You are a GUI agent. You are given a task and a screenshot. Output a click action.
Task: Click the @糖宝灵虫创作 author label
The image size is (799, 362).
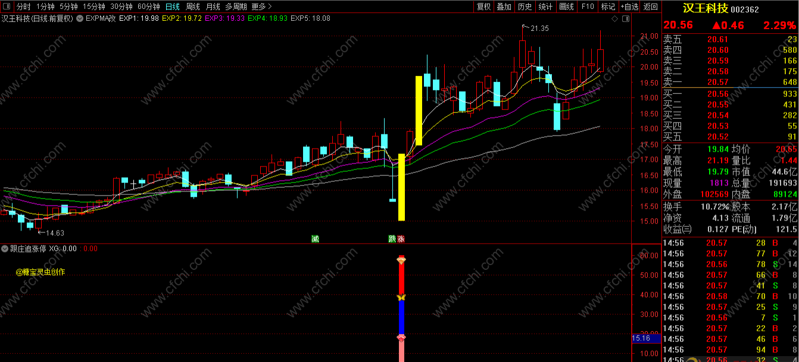click(40, 272)
